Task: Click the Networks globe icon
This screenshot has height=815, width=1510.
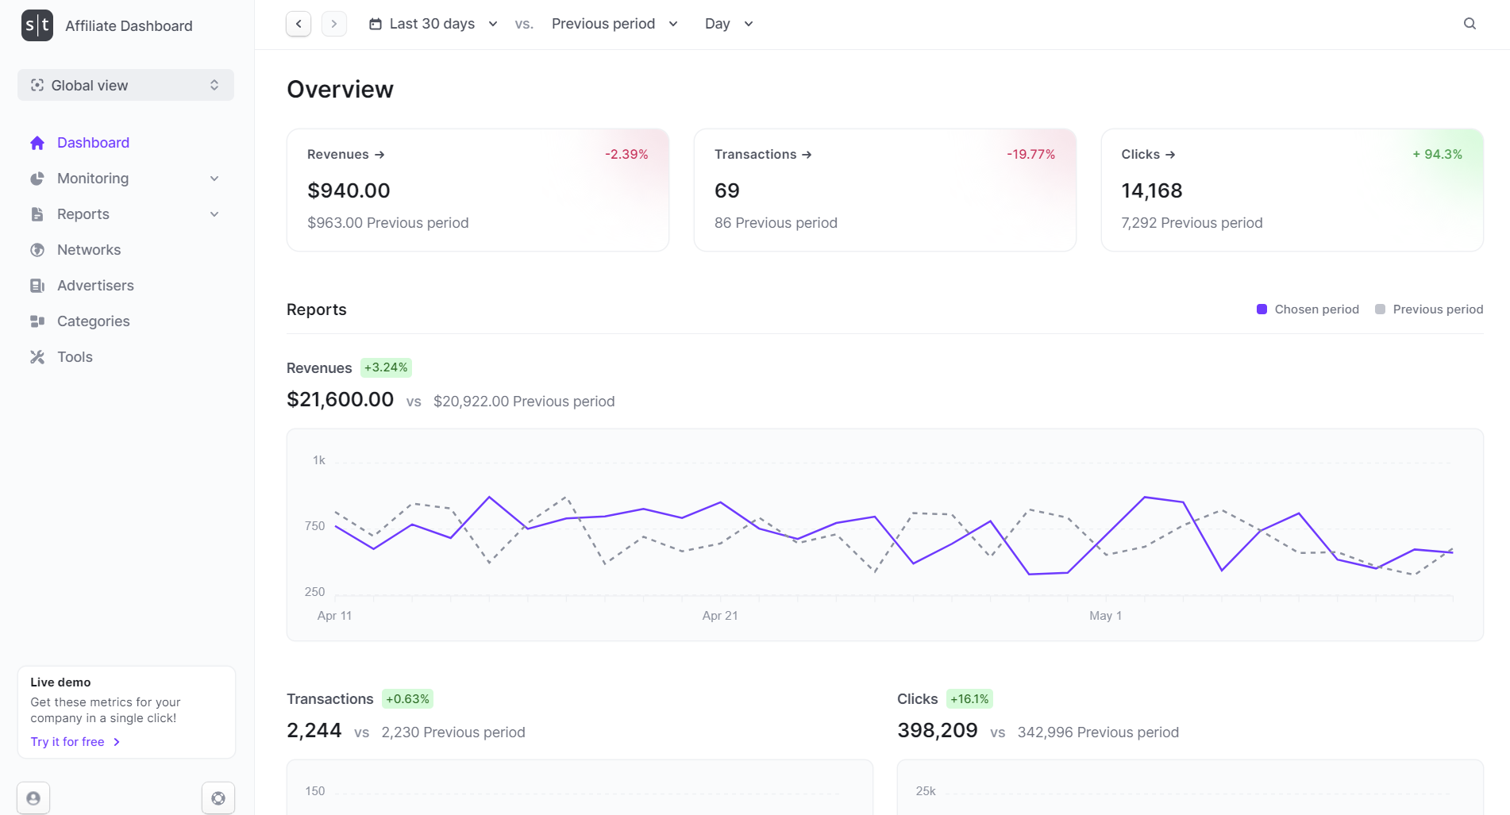Action: [37, 250]
